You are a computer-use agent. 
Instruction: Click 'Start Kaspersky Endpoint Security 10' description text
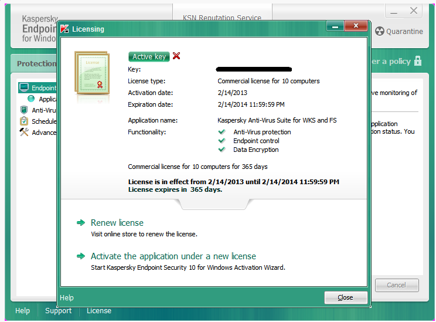(x=188, y=267)
